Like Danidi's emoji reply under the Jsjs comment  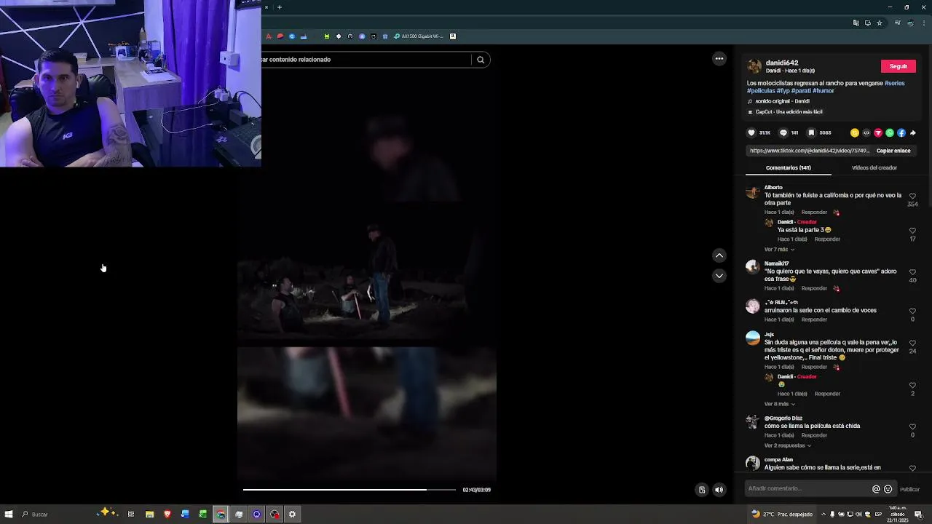coord(912,386)
